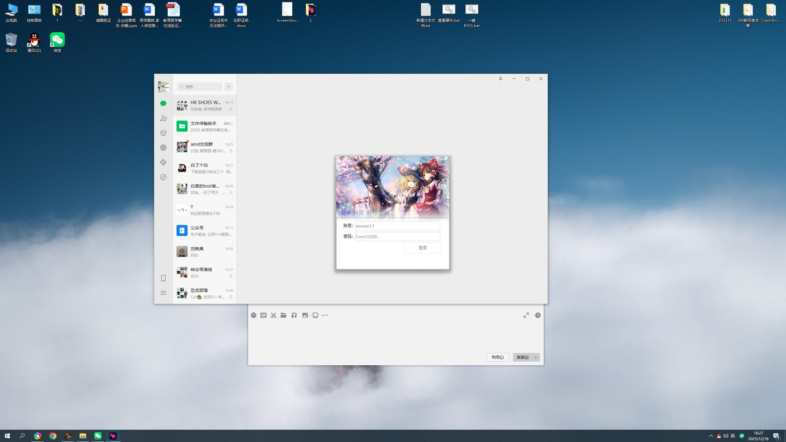Open the 公众号 entry
Image resolution: width=786 pixels, height=442 pixels.
click(204, 231)
